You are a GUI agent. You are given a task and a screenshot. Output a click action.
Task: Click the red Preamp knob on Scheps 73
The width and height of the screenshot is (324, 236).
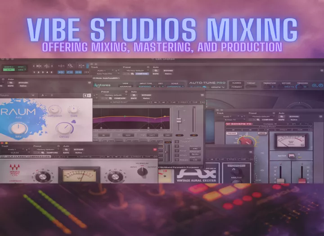pos(247,141)
